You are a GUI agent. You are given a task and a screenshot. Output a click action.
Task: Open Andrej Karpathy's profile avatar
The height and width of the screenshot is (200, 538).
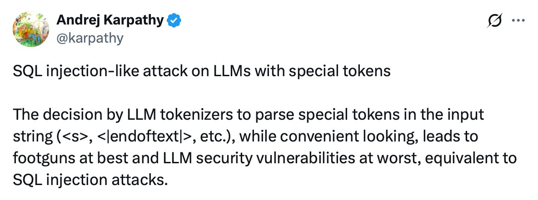pyautogui.click(x=31, y=29)
